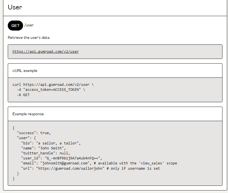Select the /user endpoint path text

[x=29, y=25]
